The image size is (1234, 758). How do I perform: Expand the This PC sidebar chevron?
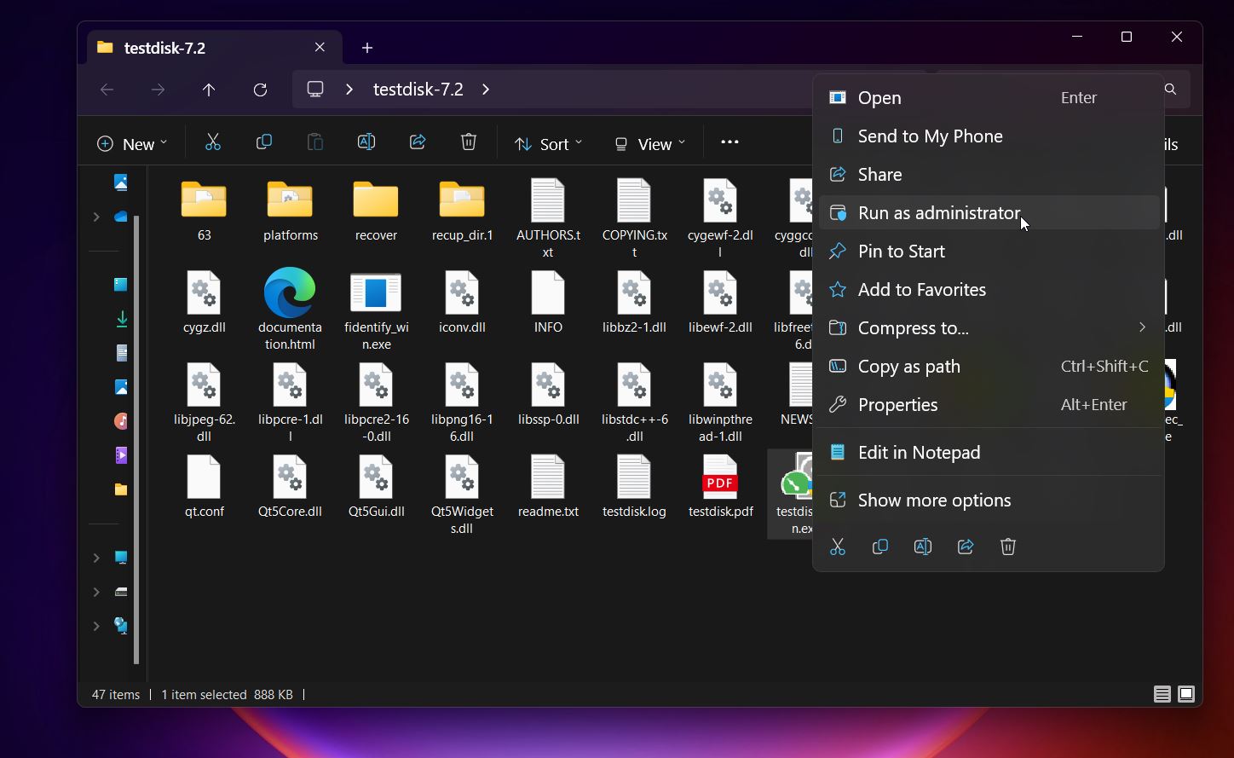pos(96,558)
